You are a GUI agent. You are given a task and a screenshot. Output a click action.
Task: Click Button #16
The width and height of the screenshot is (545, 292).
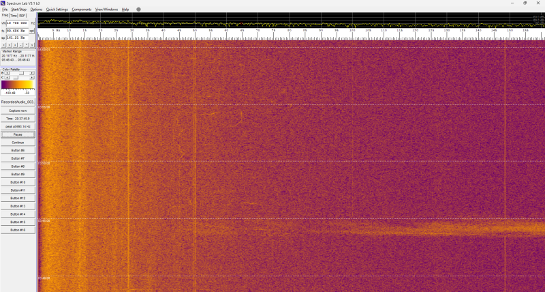coord(18,230)
